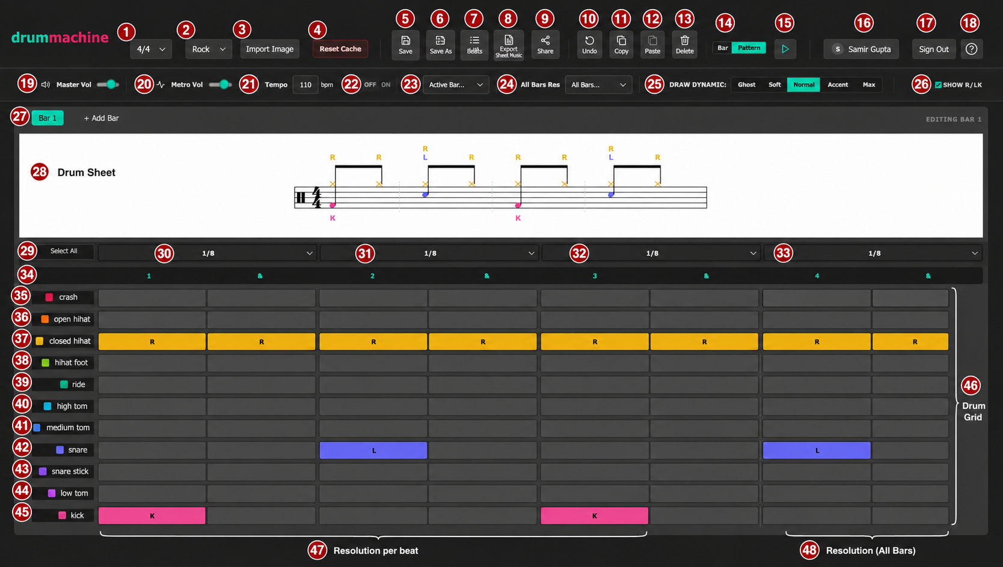Click the open hihat orange swatch
The height and width of the screenshot is (567, 1003).
(45, 319)
